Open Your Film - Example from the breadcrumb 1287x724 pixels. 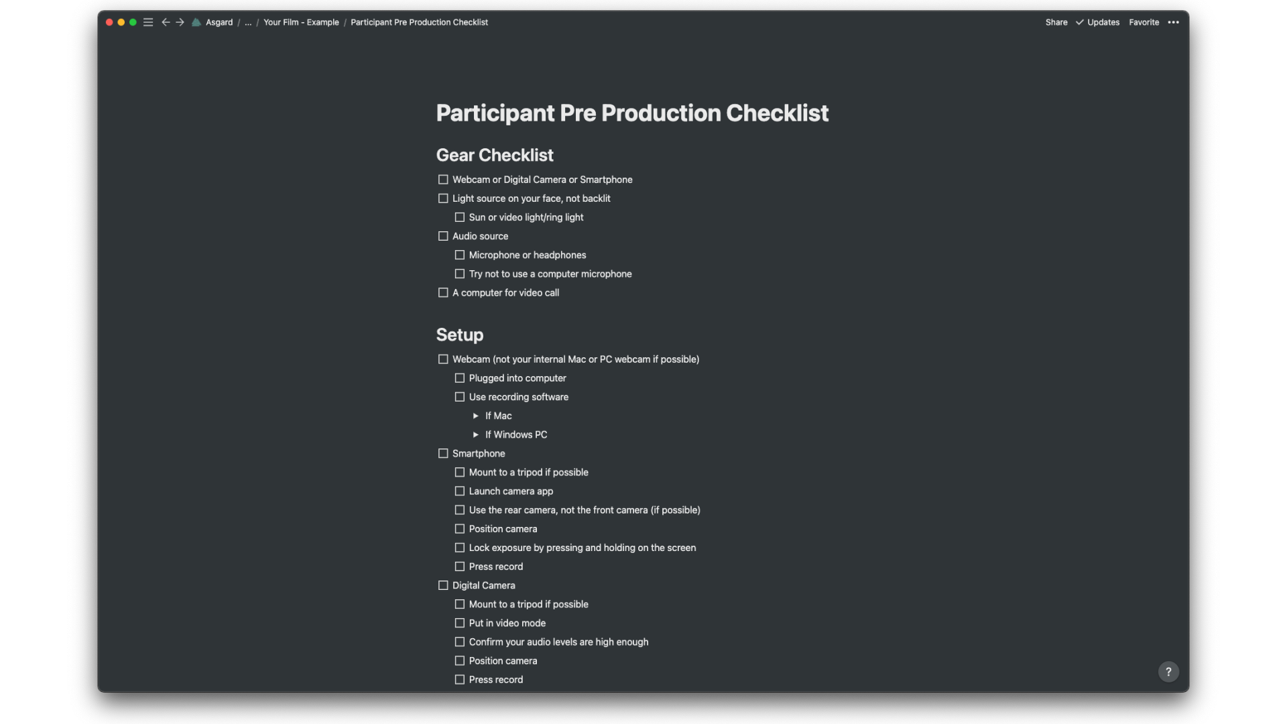[x=301, y=22]
